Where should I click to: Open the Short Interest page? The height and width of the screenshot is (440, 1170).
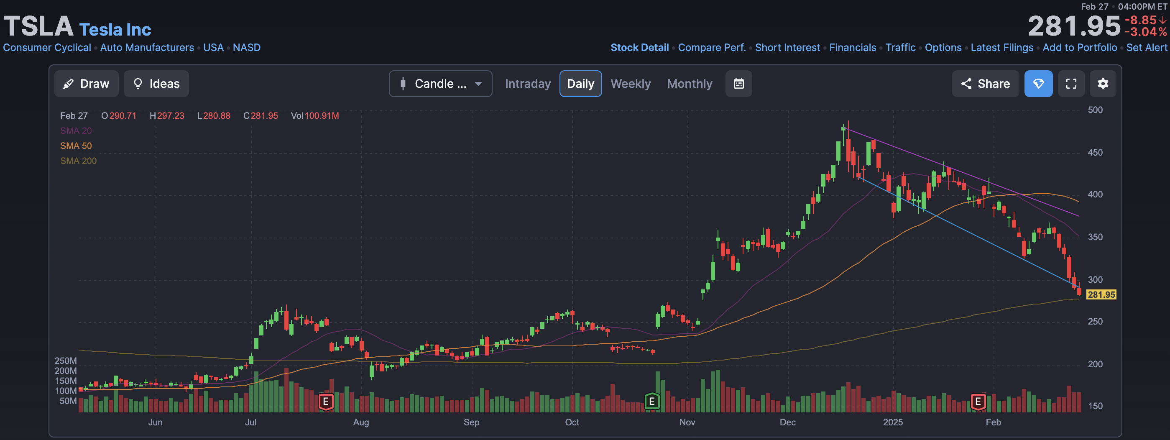click(x=787, y=48)
